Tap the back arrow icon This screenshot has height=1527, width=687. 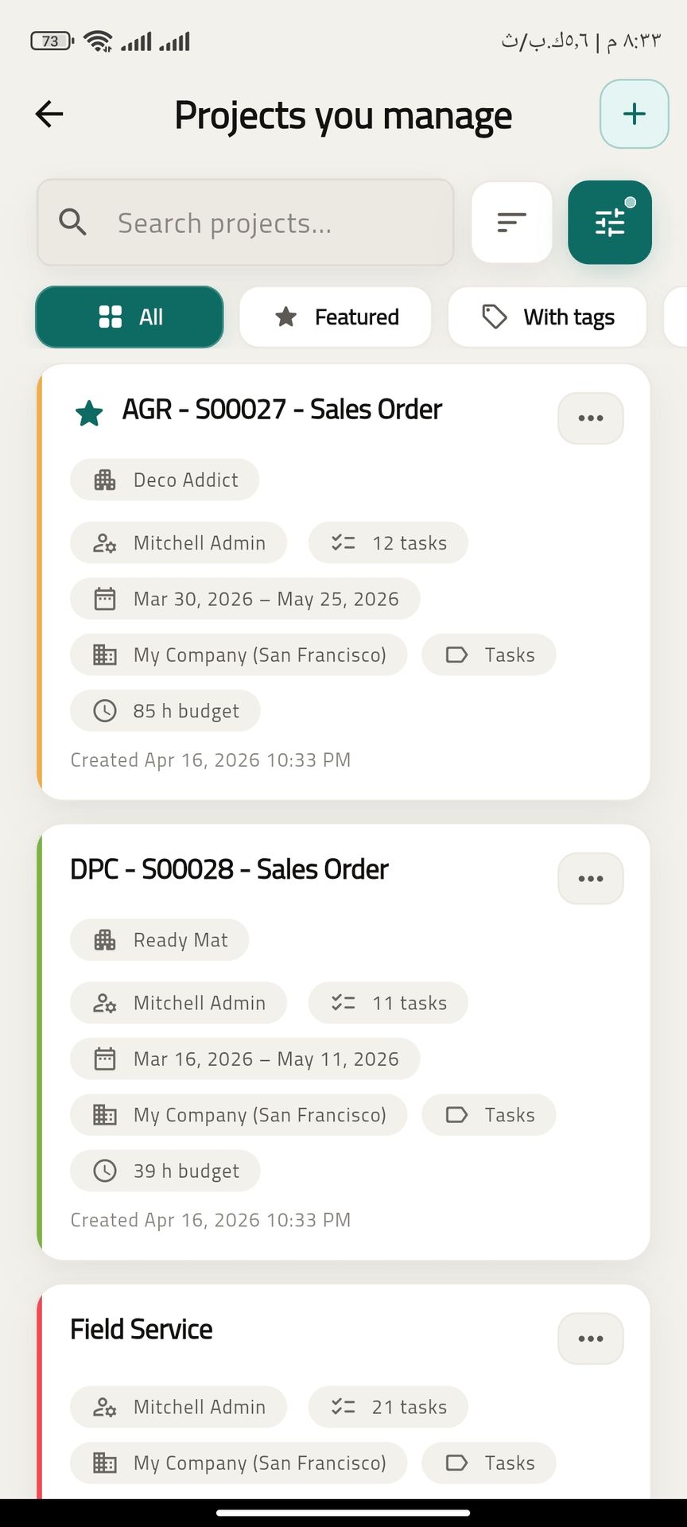point(49,115)
